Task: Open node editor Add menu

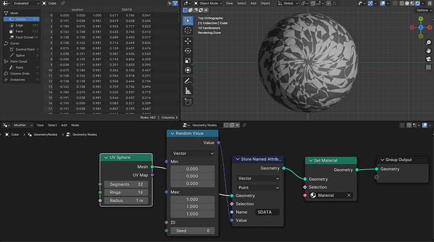Action: pyautogui.click(x=64, y=125)
